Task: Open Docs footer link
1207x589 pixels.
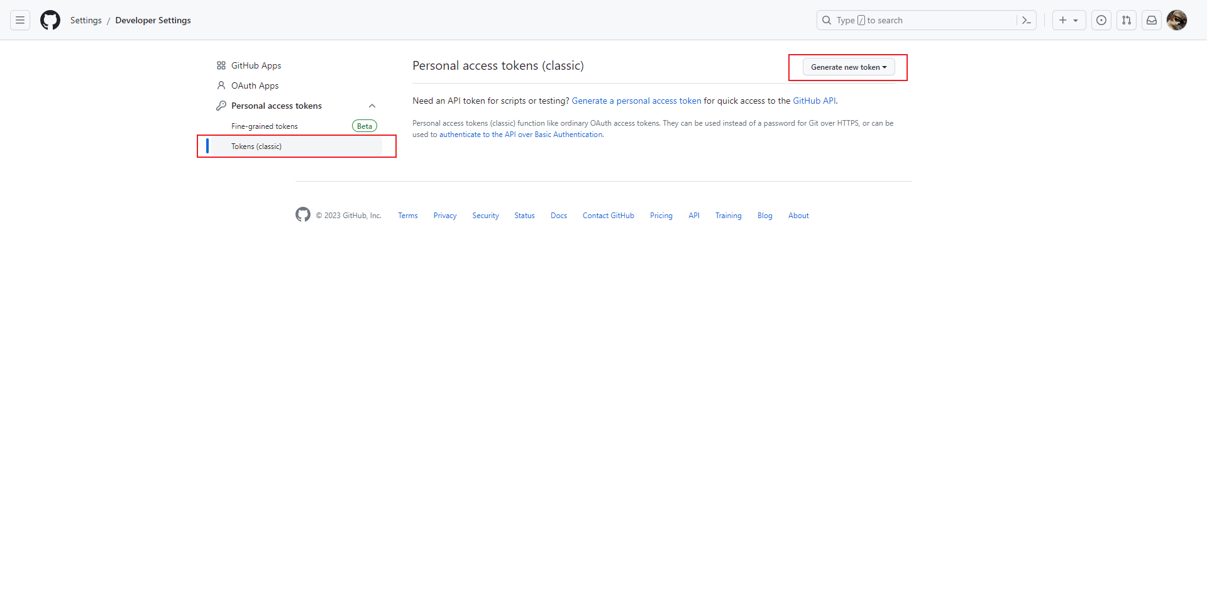Action: 559,216
